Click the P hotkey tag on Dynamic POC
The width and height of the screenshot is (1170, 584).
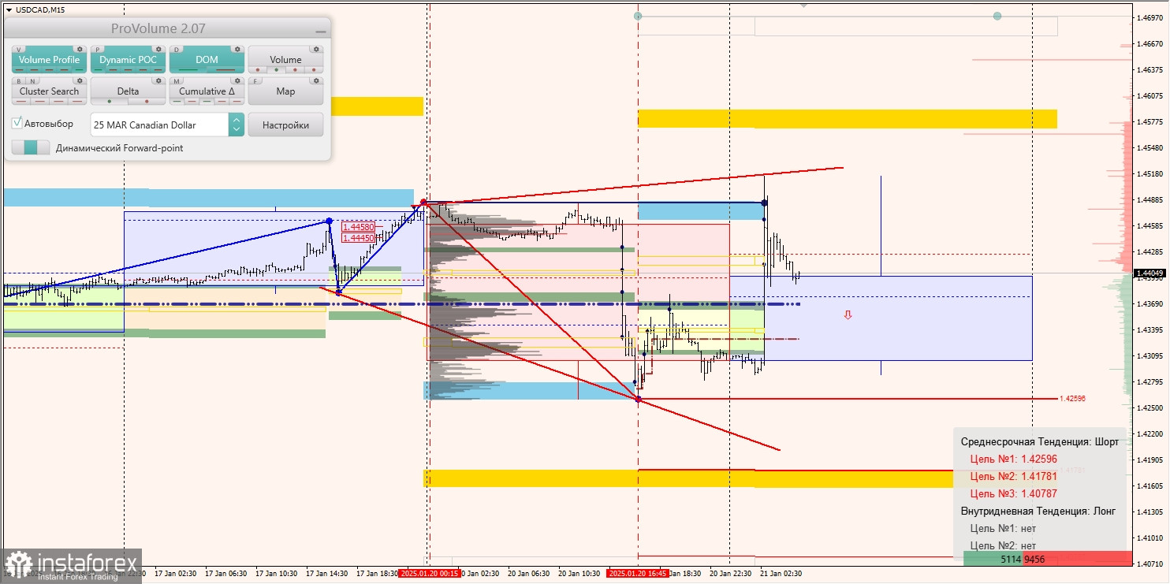[98, 50]
